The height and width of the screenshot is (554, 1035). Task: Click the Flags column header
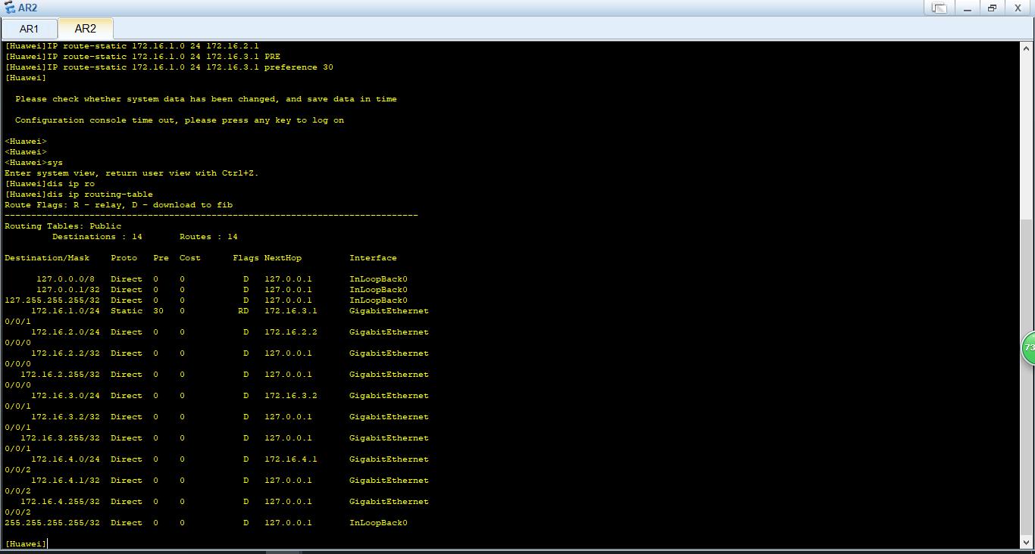tap(245, 258)
